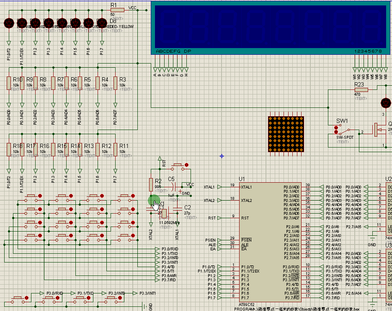Select pull-up resistor R3
The width and height of the screenshot is (392, 311).
pos(115,83)
